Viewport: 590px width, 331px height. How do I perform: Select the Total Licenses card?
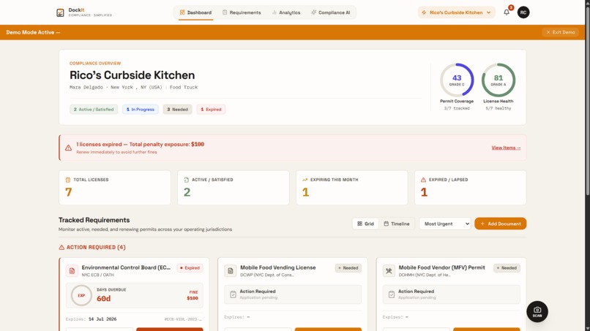tap(115, 188)
